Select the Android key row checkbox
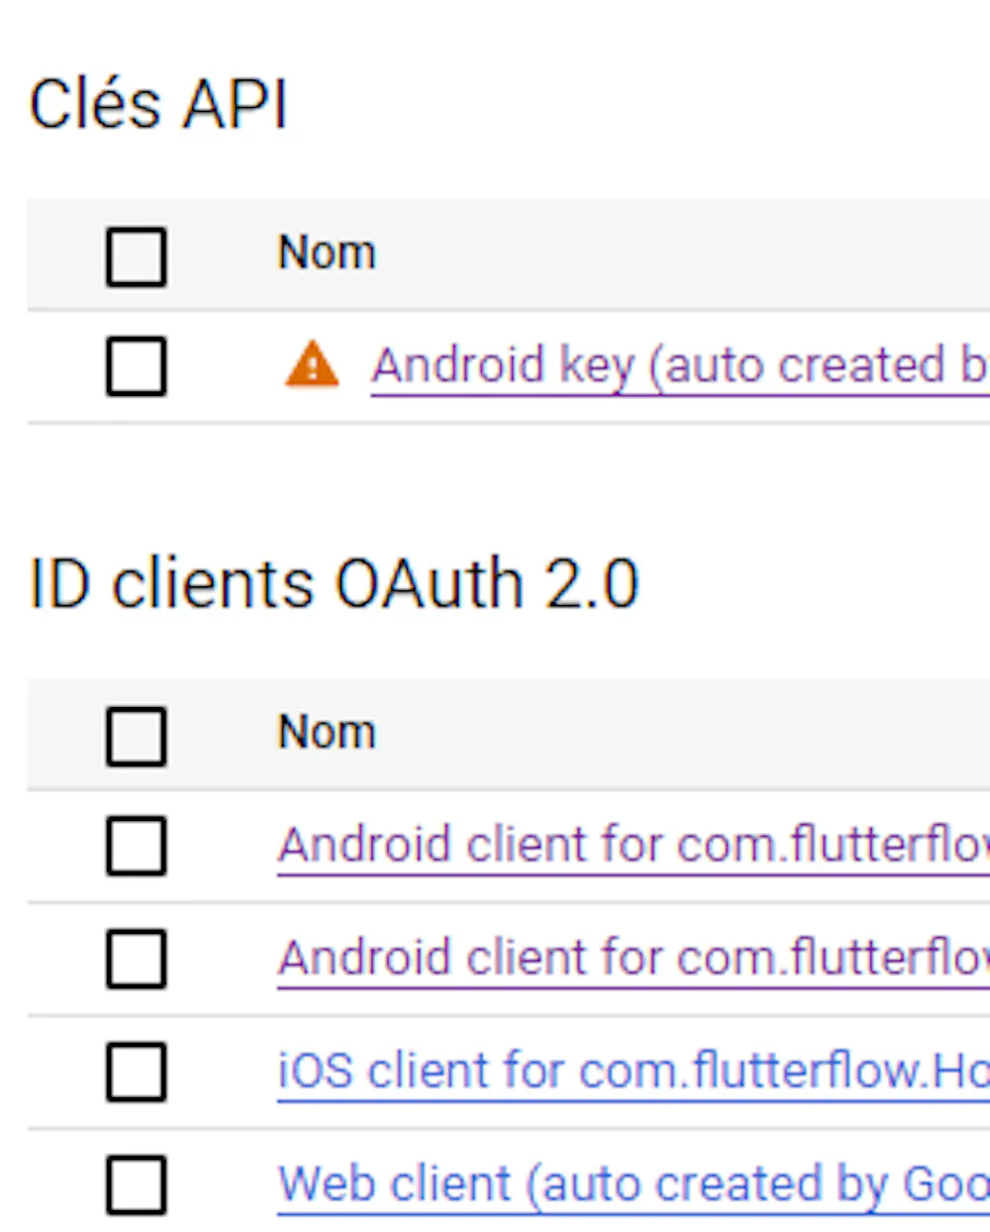Screen dimensions: 990x1232 click(136, 366)
